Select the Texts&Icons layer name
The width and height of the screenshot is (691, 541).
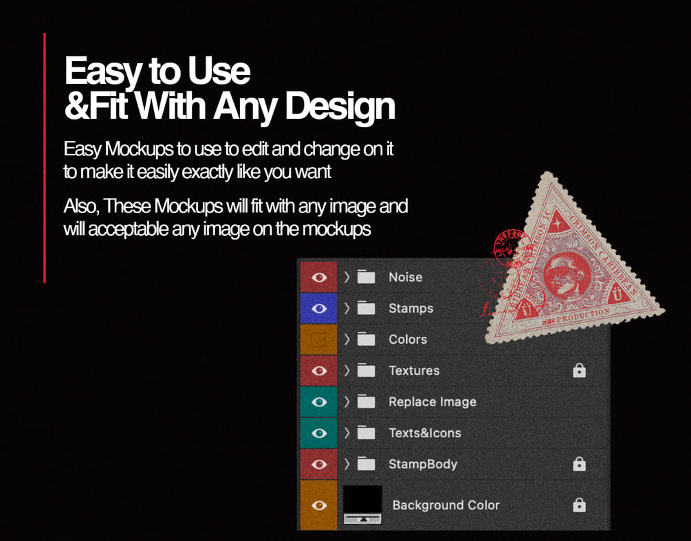[x=425, y=433]
